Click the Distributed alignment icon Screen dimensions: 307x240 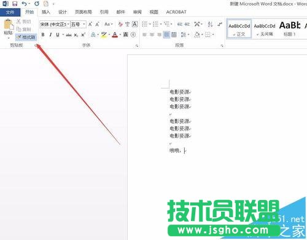[174, 34]
